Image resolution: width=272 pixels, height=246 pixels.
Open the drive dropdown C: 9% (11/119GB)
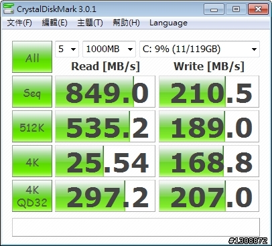200,49
